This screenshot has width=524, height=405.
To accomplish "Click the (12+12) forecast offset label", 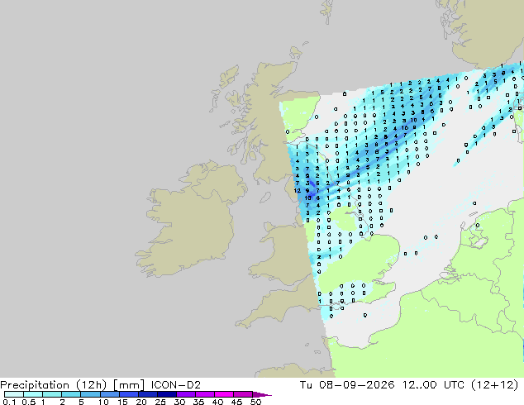I will tap(494, 385).
